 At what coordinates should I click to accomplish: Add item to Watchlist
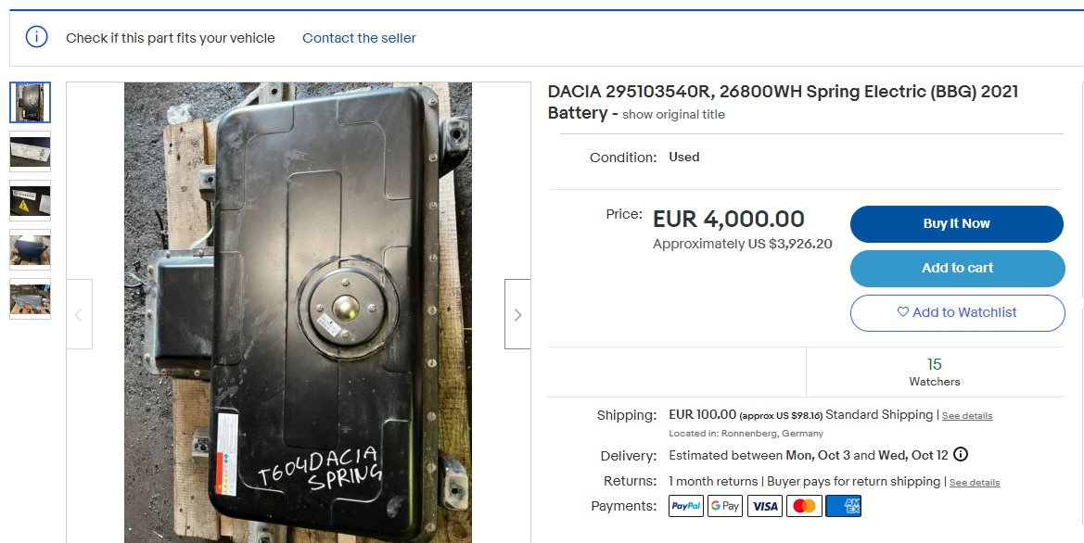(x=958, y=313)
